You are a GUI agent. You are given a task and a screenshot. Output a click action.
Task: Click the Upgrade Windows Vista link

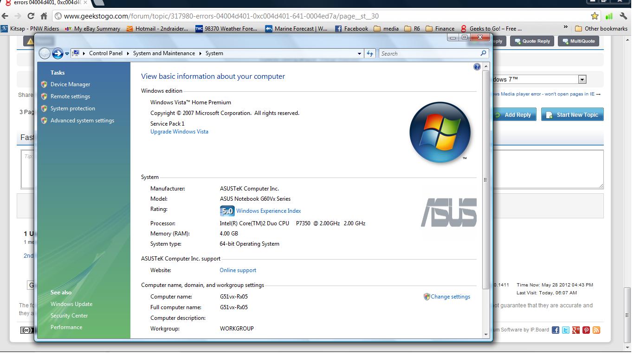179,132
